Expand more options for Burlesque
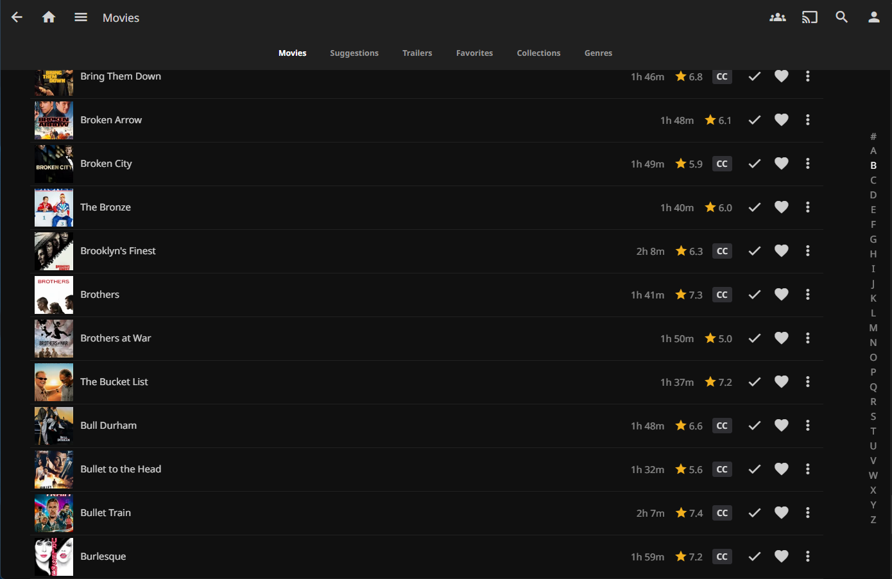 [807, 557]
